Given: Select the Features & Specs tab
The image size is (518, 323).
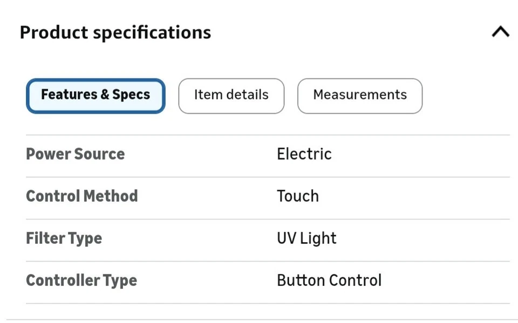Looking at the screenshot, I should pos(96,95).
